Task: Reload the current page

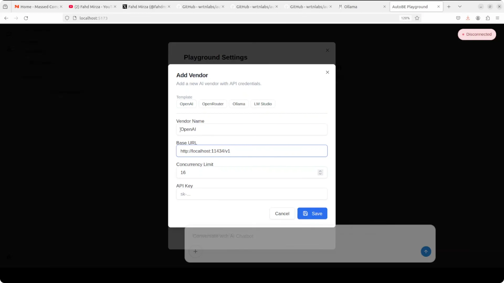Action: pos(26,18)
